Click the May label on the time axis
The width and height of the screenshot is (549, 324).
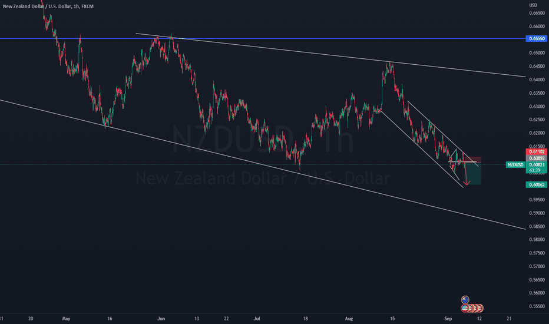coord(66,319)
